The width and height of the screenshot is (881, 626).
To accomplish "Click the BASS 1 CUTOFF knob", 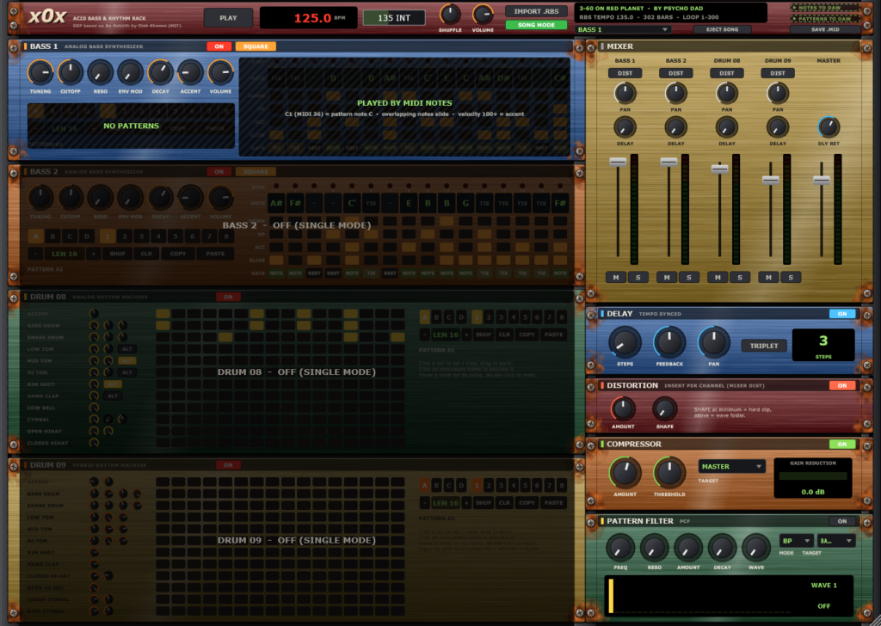I will tap(71, 72).
